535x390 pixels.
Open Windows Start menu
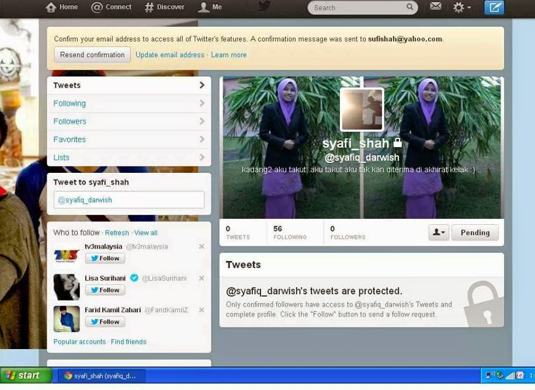[x=26, y=375]
